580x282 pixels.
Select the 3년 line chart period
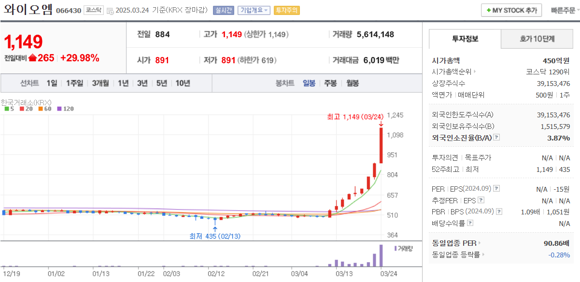[x=142, y=83]
